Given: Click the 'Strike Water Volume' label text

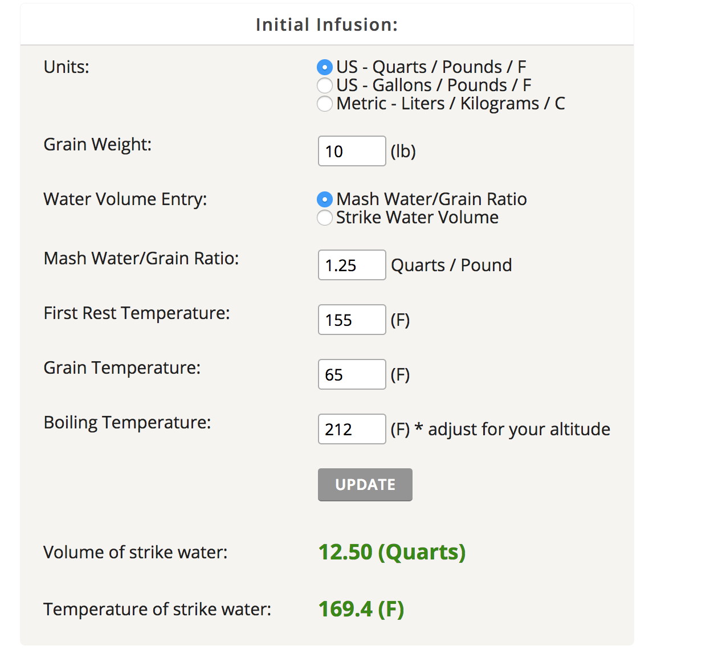Looking at the screenshot, I should pyautogui.click(x=417, y=218).
